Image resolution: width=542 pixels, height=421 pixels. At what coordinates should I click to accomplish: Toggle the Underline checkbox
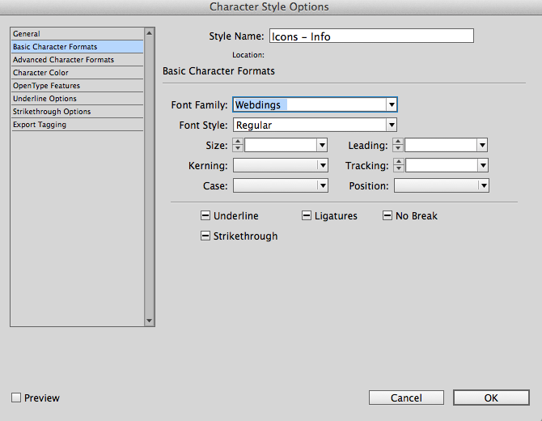click(x=205, y=216)
